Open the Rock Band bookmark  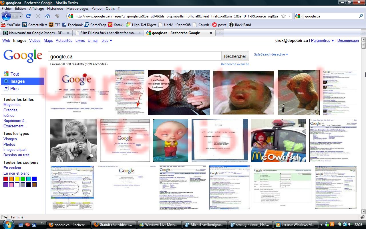click(240, 25)
